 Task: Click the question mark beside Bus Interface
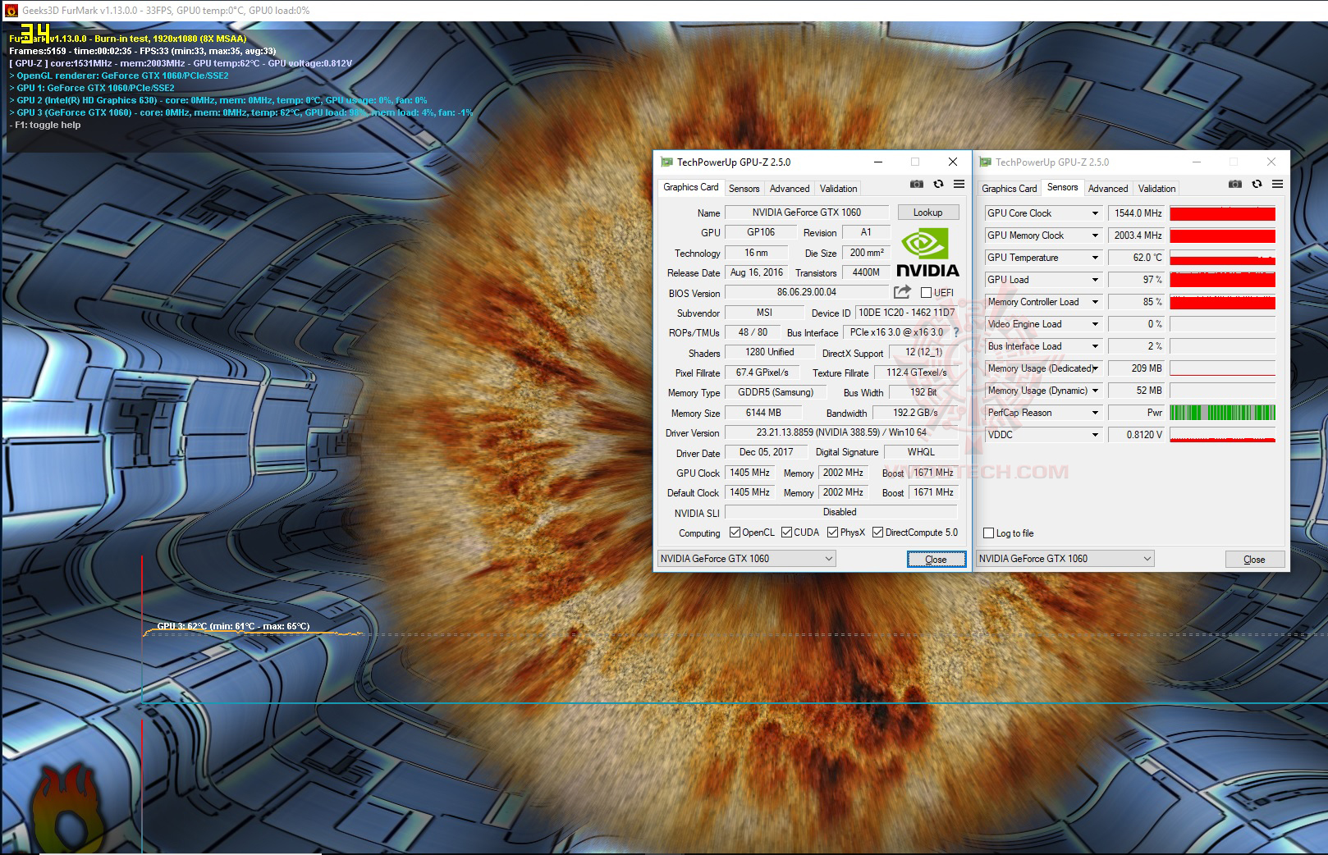tap(955, 332)
